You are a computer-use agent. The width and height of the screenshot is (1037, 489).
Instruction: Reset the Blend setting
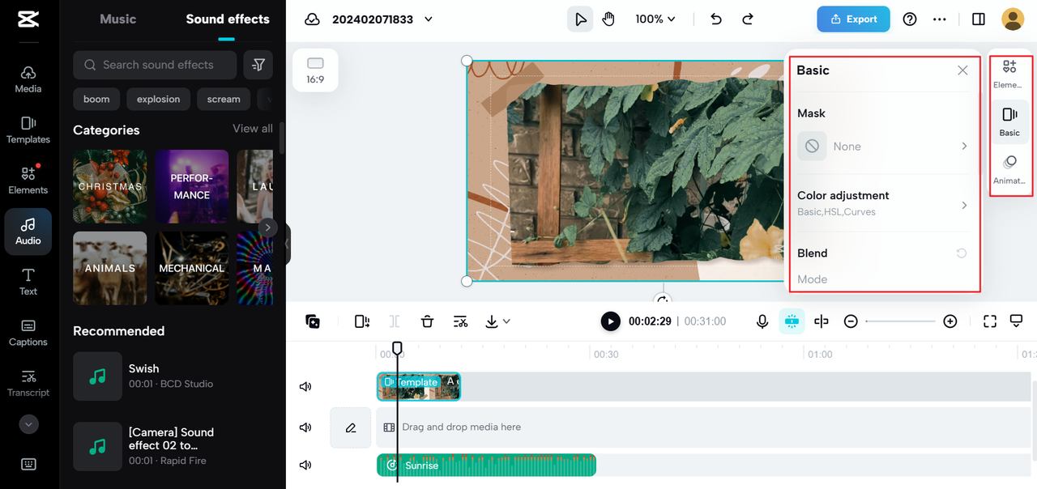(x=962, y=253)
